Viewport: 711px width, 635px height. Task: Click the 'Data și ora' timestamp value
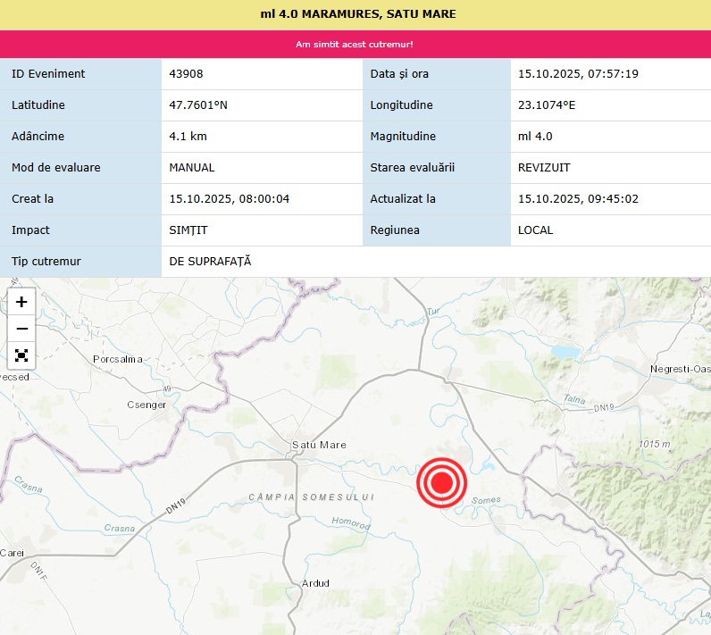(578, 74)
